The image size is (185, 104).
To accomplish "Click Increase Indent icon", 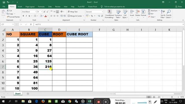I will [x=64, y=16].
